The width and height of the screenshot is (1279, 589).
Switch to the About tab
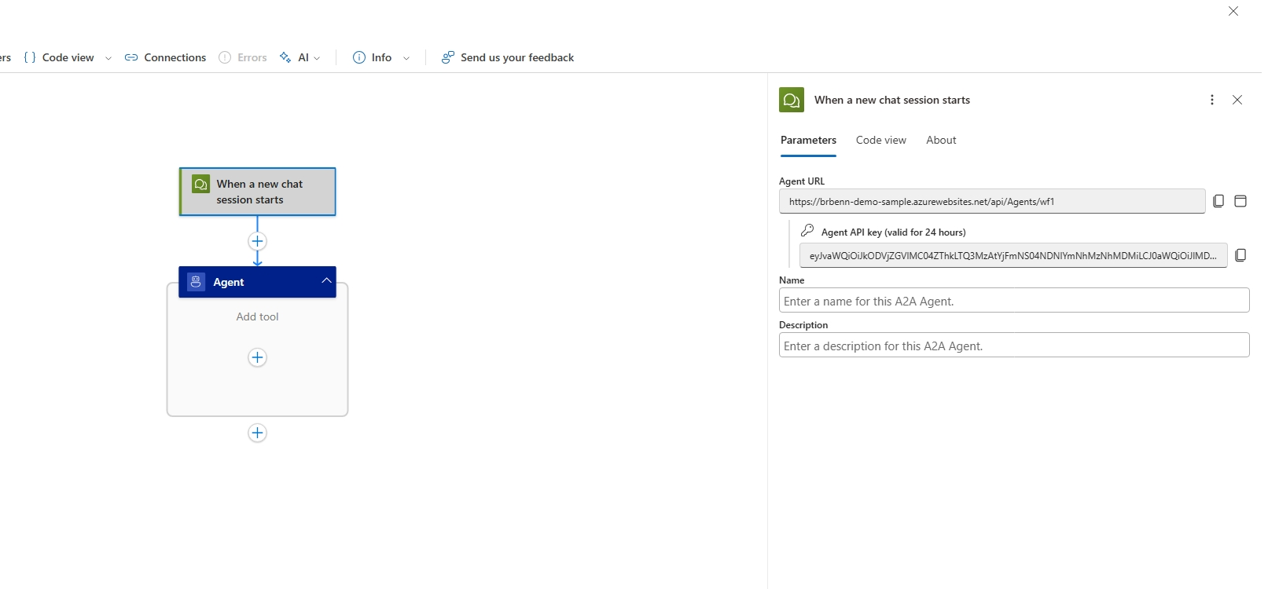(941, 140)
